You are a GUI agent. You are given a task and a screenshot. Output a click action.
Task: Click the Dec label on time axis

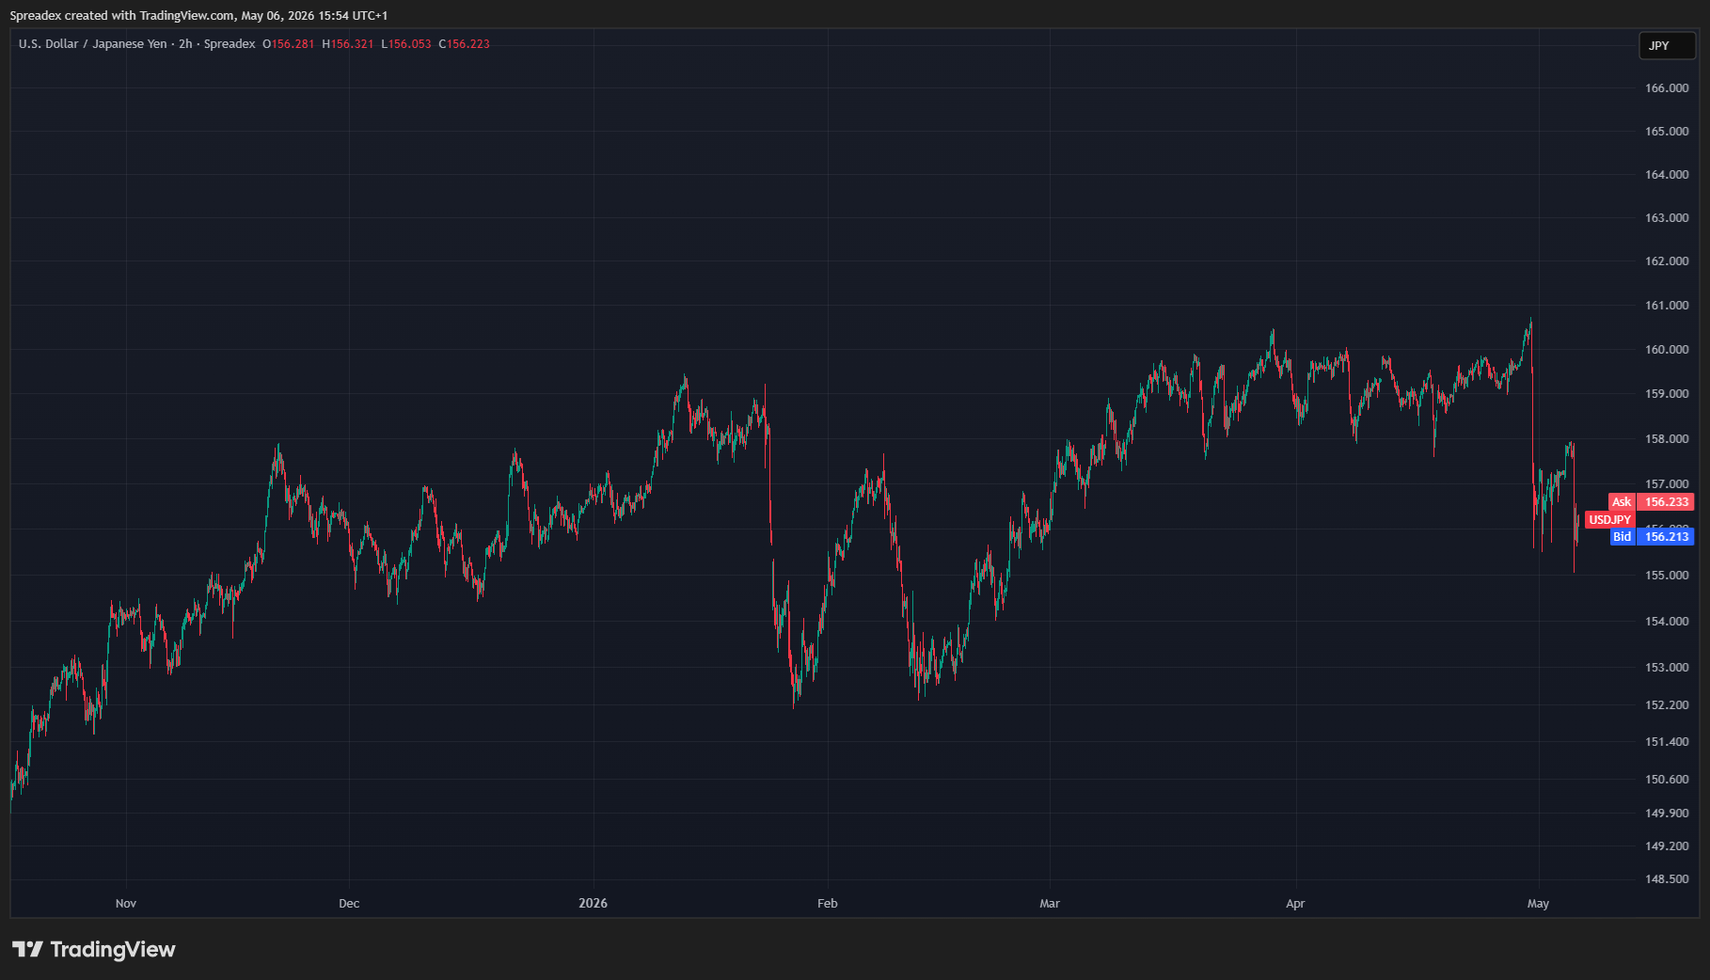pyautogui.click(x=349, y=904)
